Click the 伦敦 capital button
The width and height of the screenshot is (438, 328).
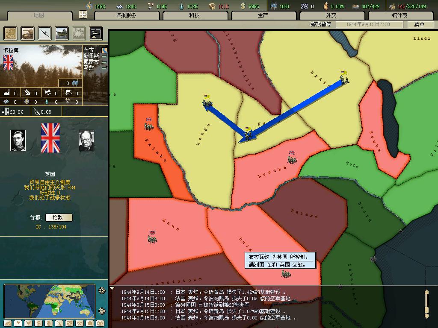tap(57, 217)
